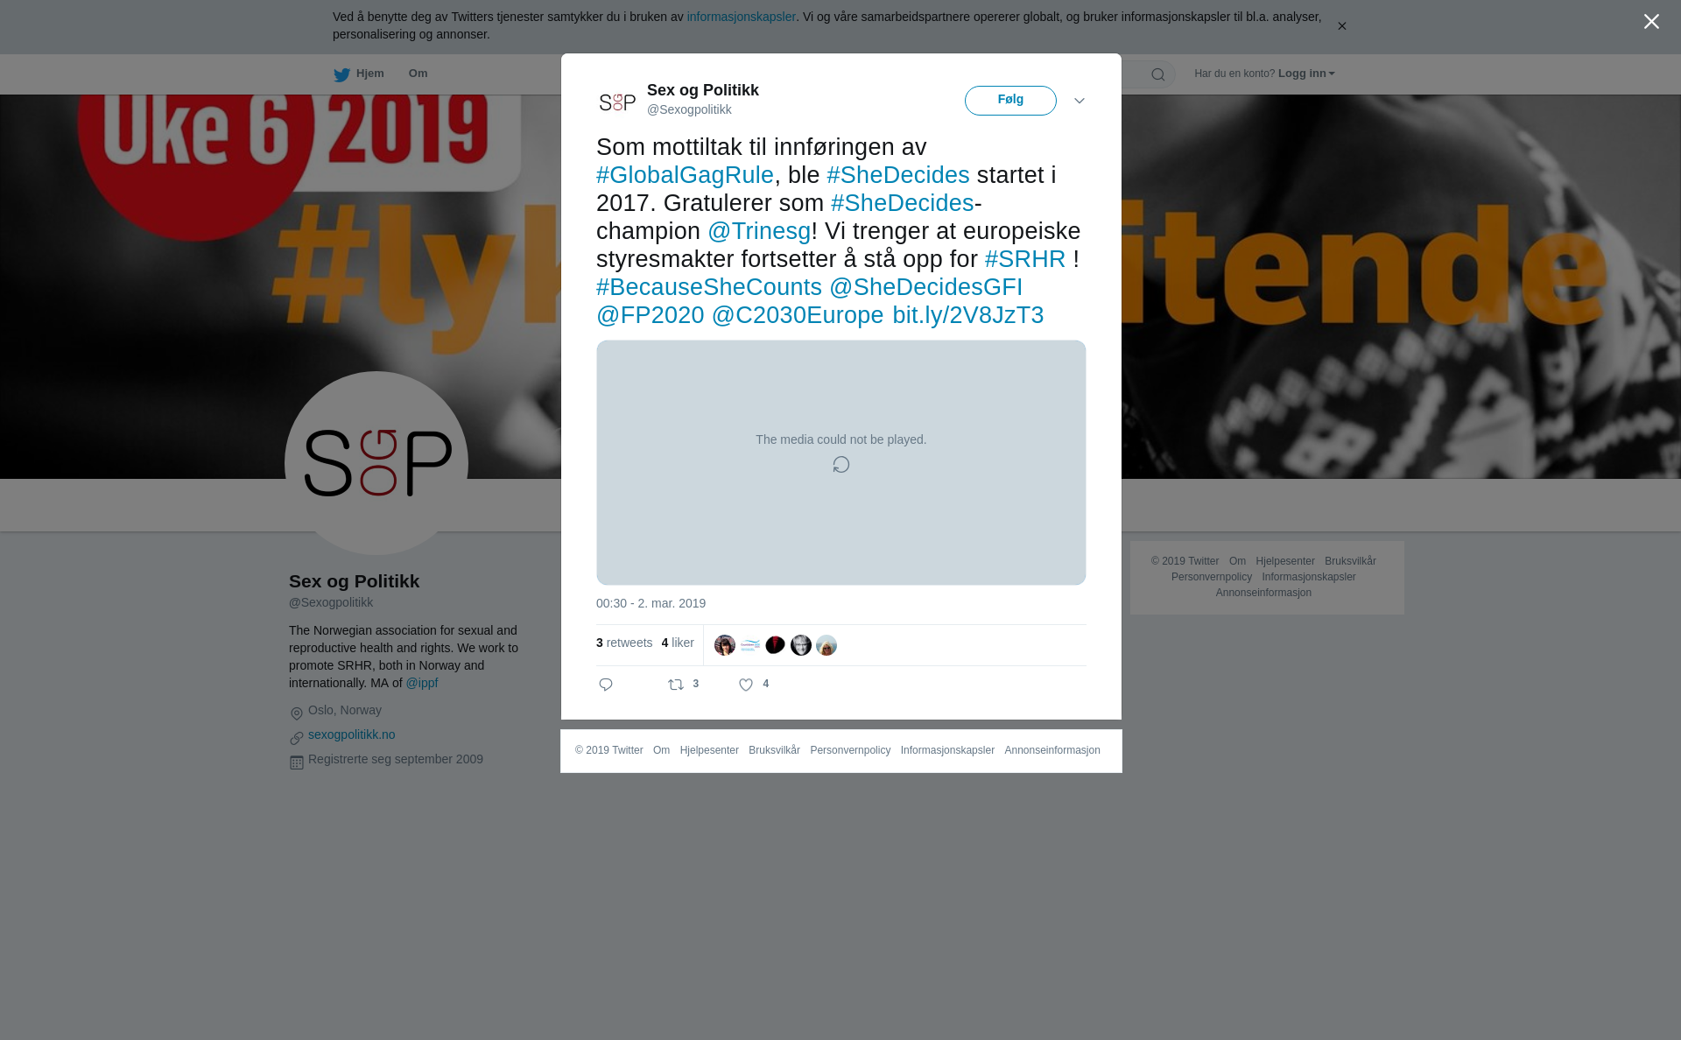Click the Twitter bird Hjem icon

point(342,74)
